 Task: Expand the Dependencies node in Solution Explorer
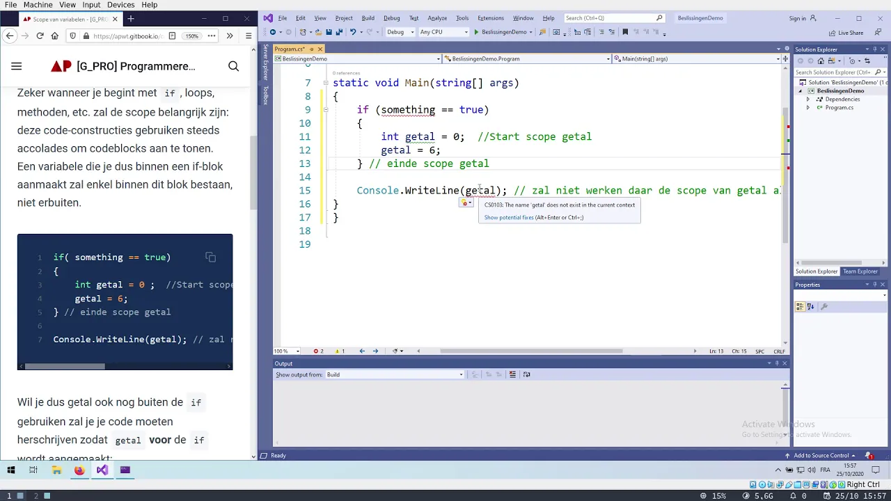click(808, 100)
